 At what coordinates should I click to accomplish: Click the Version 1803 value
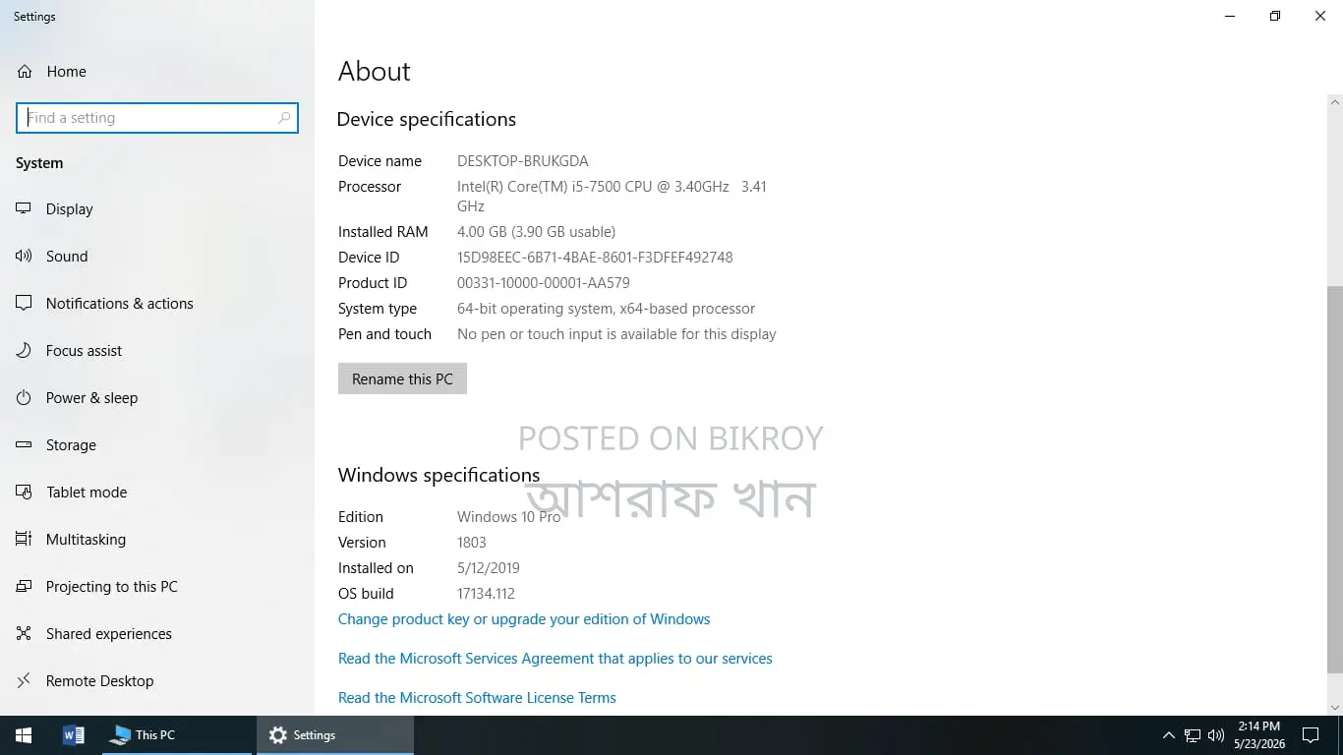[472, 543]
